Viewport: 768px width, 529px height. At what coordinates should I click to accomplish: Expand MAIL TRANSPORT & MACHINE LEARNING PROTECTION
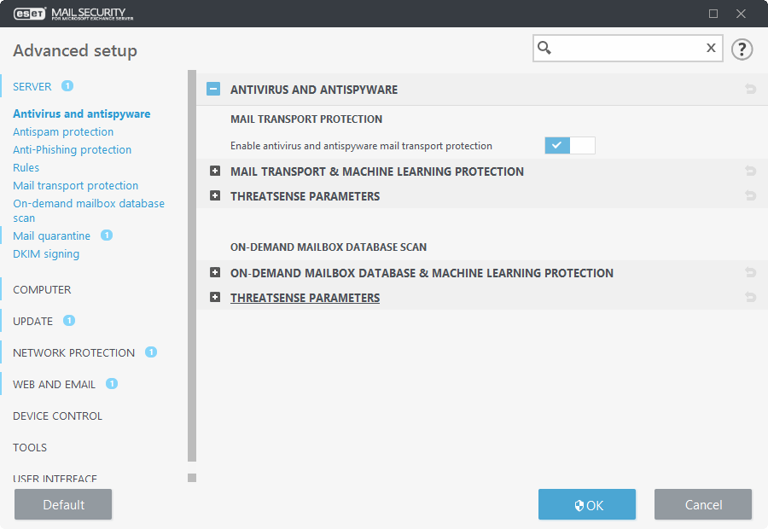[215, 171]
